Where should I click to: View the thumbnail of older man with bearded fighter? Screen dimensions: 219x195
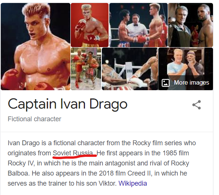(x=191, y=25)
